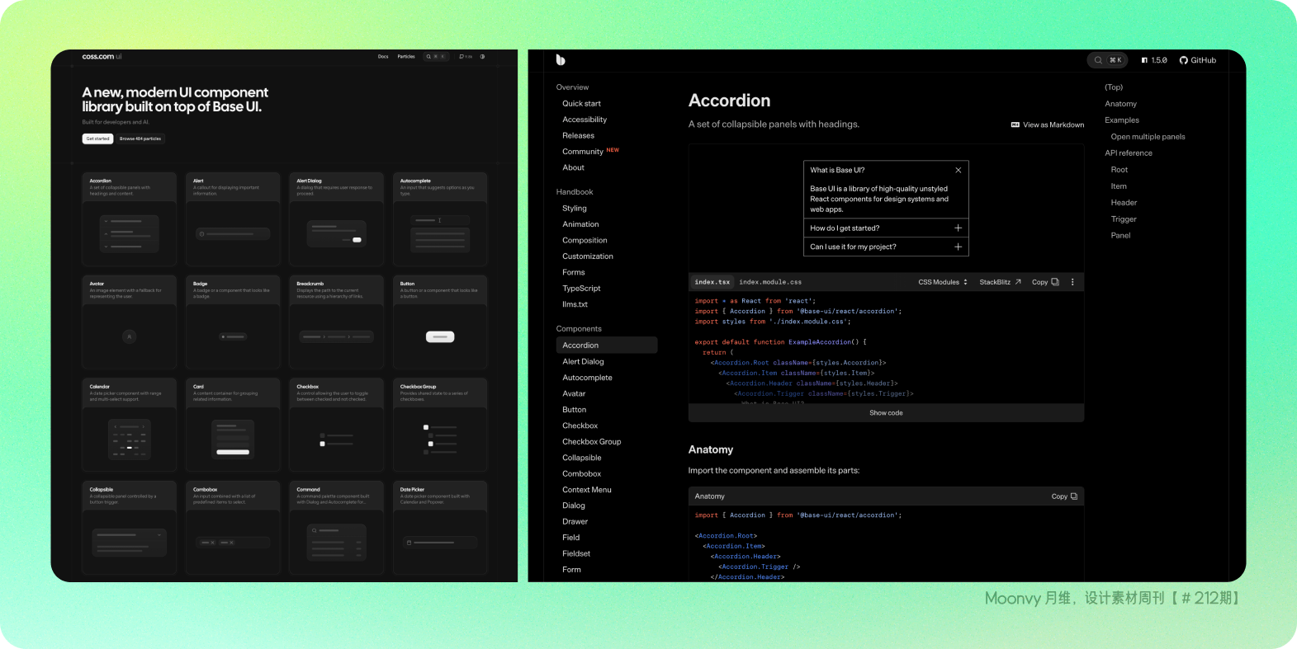Jump to Open multiple panels section
The width and height of the screenshot is (1297, 649).
1148,137
